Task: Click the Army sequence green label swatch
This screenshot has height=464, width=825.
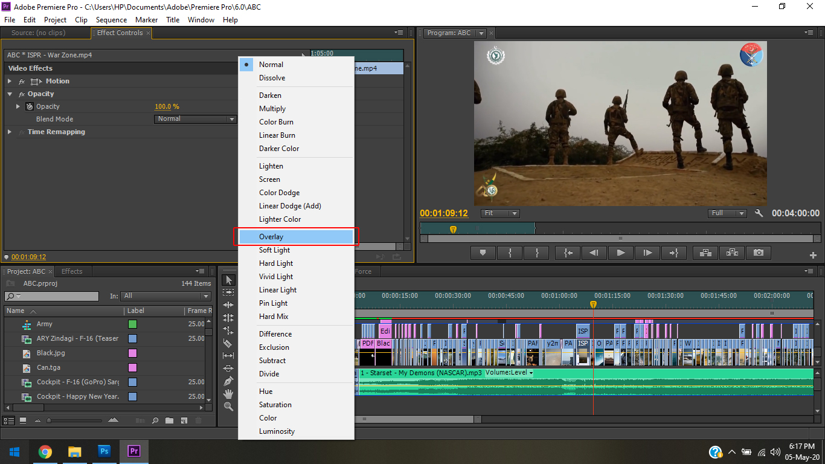Action: point(132,324)
